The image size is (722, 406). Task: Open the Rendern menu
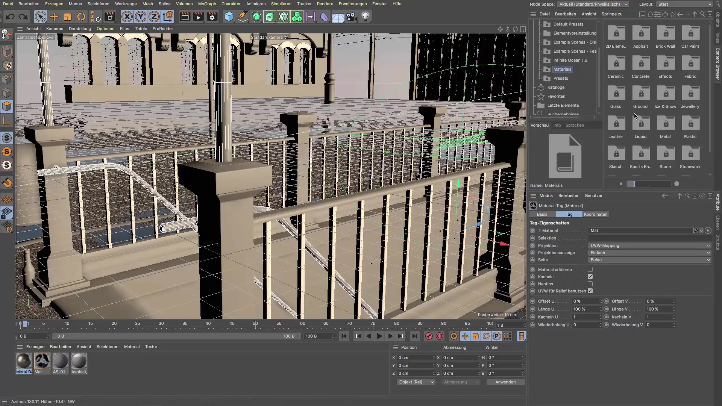point(325,4)
